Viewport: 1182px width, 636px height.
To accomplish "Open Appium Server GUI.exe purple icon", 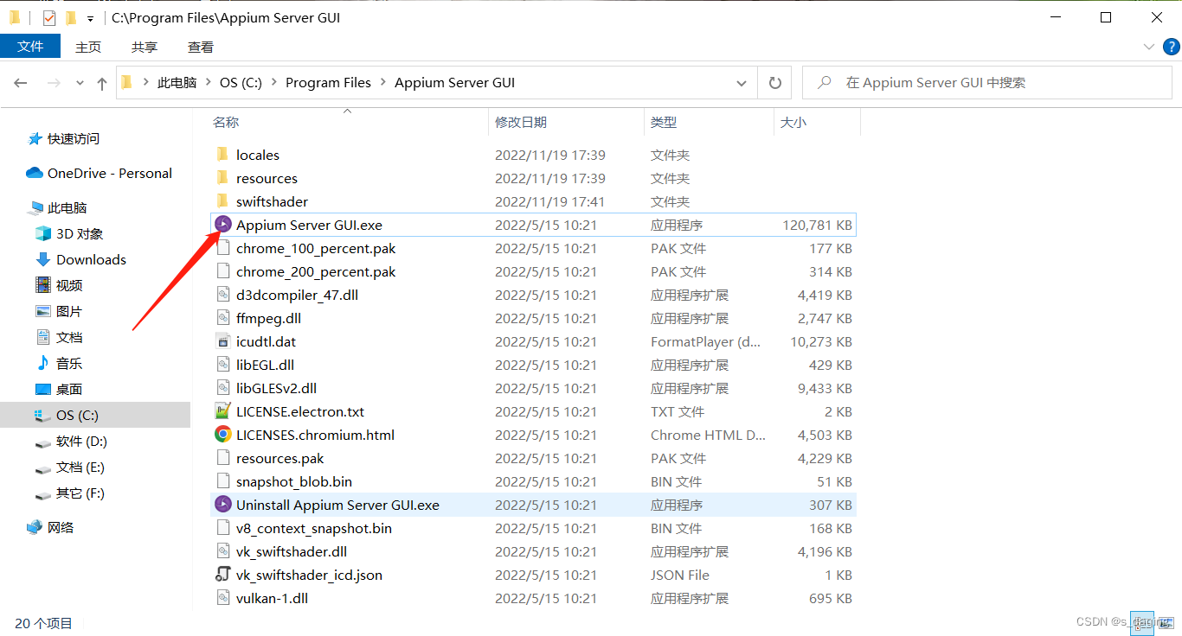I will point(223,225).
